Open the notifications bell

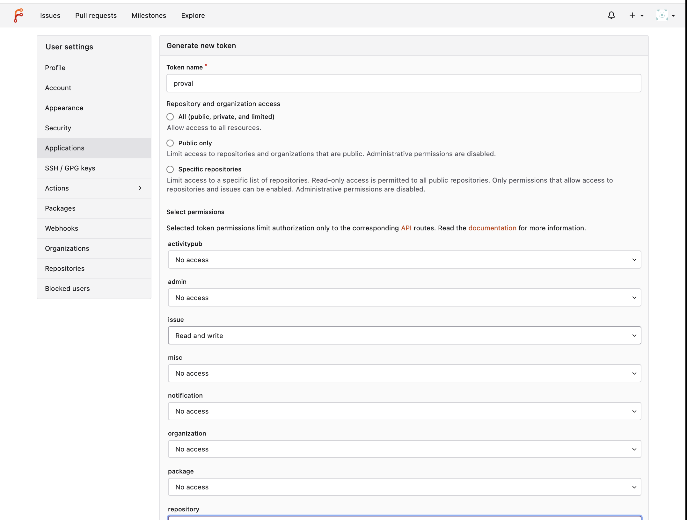(611, 15)
